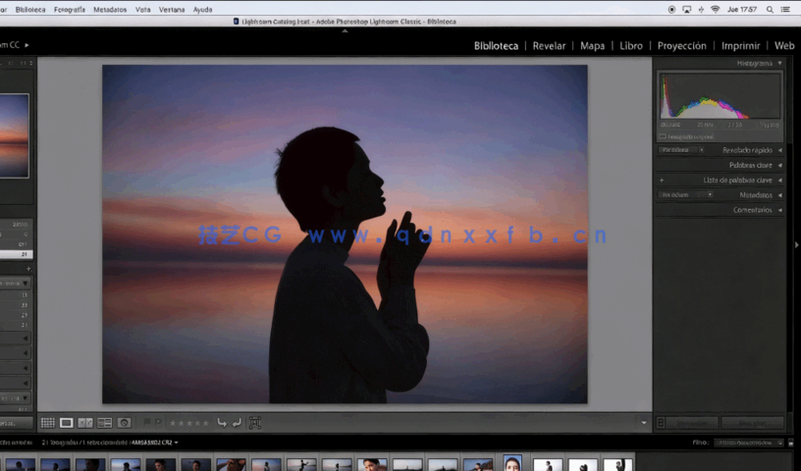Click the crop overlay frame icon
The width and height of the screenshot is (801, 471).
click(255, 423)
